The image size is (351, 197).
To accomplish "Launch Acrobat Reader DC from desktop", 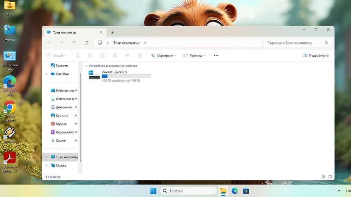I will pos(9,162).
